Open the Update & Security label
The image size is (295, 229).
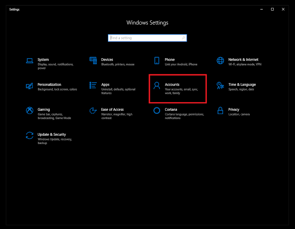(x=52, y=134)
